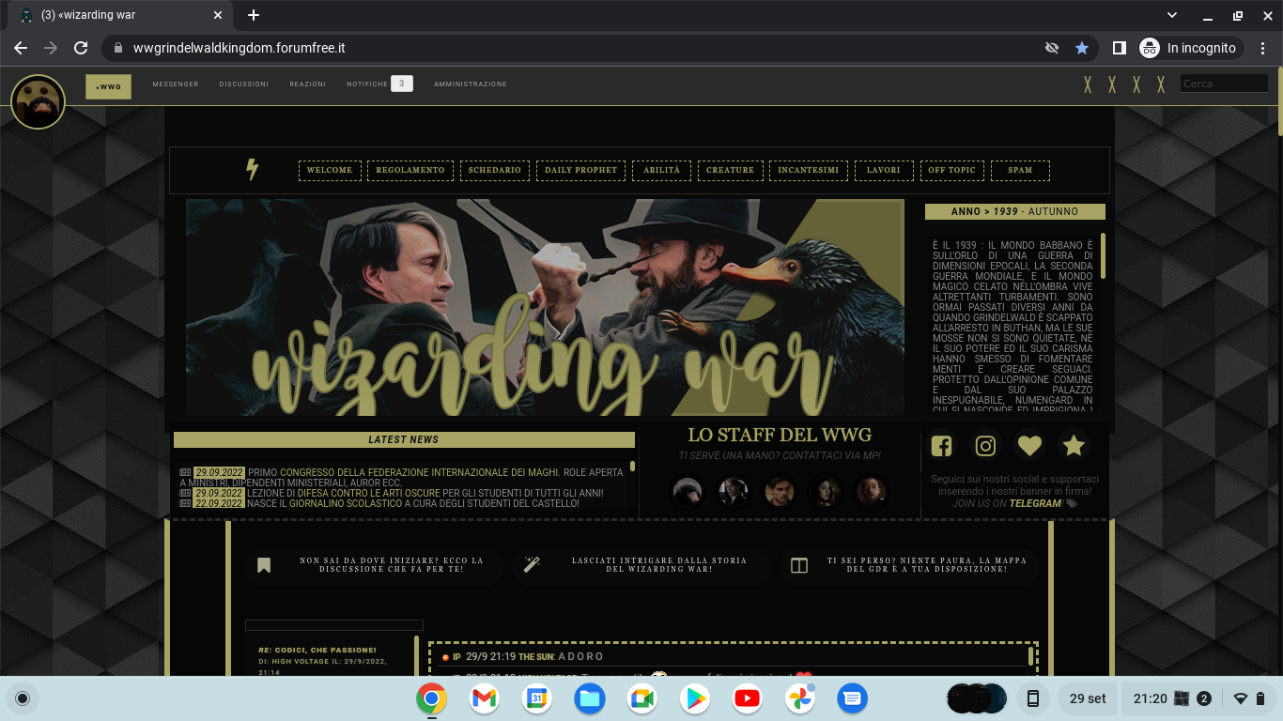Image resolution: width=1283 pixels, height=721 pixels.
Task: Open Play Store from the shelf
Action: (x=695, y=698)
